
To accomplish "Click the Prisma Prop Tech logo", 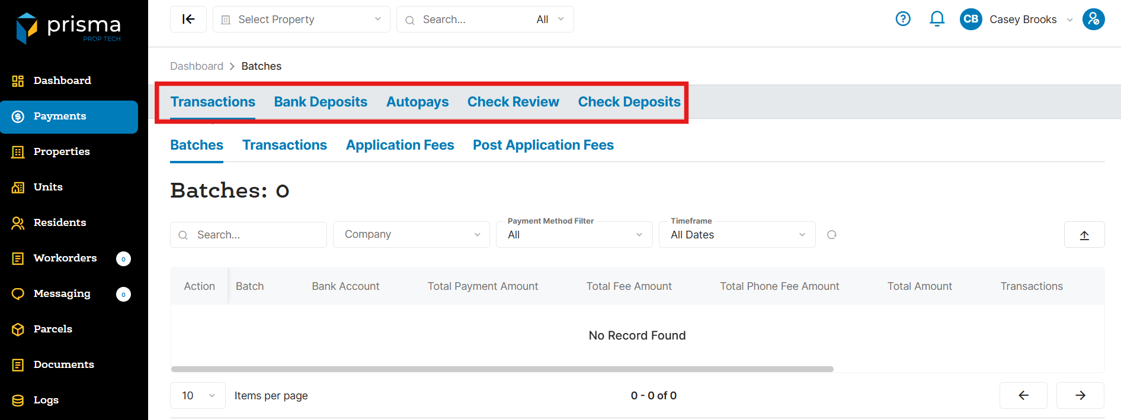I will point(69,28).
